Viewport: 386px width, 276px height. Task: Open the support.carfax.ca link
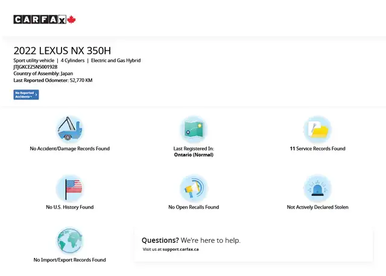pyautogui.click(x=181, y=249)
